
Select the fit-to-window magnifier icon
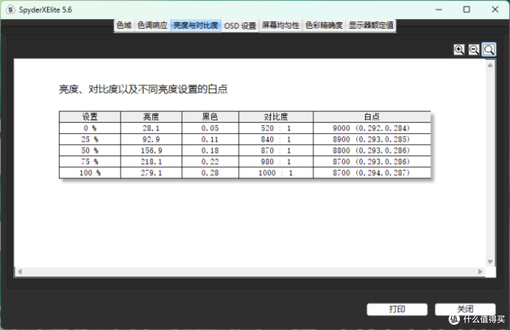pyautogui.click(x=489, y=50)
